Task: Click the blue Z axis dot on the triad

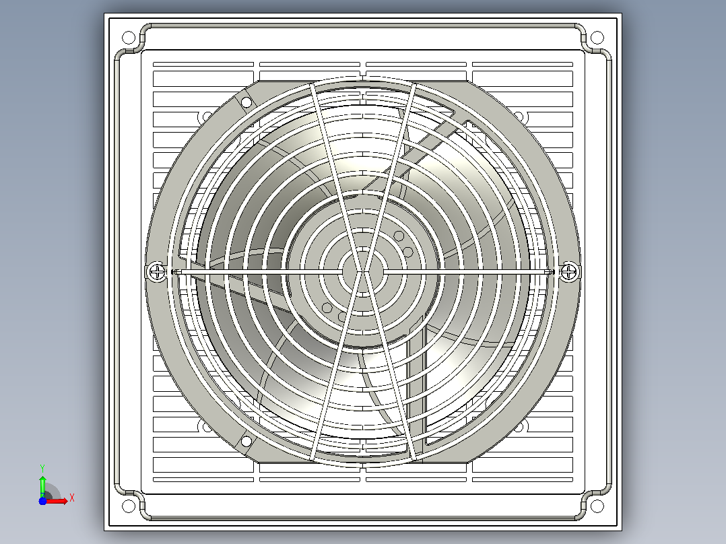Action: (x=42, y=502)
